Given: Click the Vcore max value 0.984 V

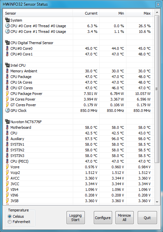Looking at the screenshot, I should coord(144,167).
